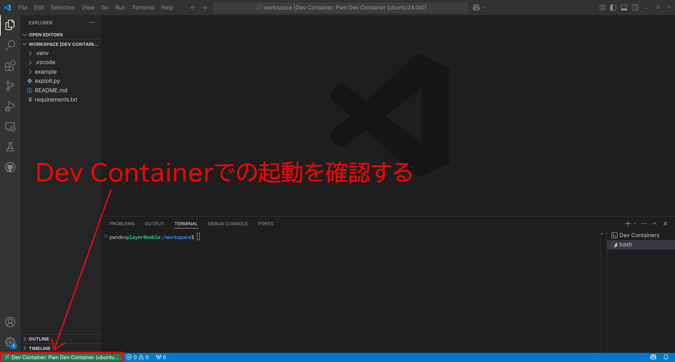
Task: Open the new terminal launch profile dropdown
Action: coord(635,224)
